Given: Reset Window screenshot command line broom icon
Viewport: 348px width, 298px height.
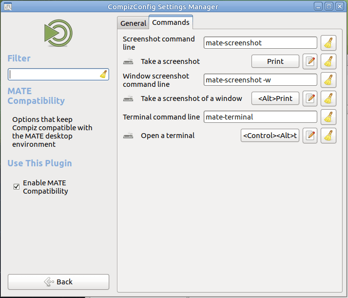Looking at the screenshot, I should point(329,80).
